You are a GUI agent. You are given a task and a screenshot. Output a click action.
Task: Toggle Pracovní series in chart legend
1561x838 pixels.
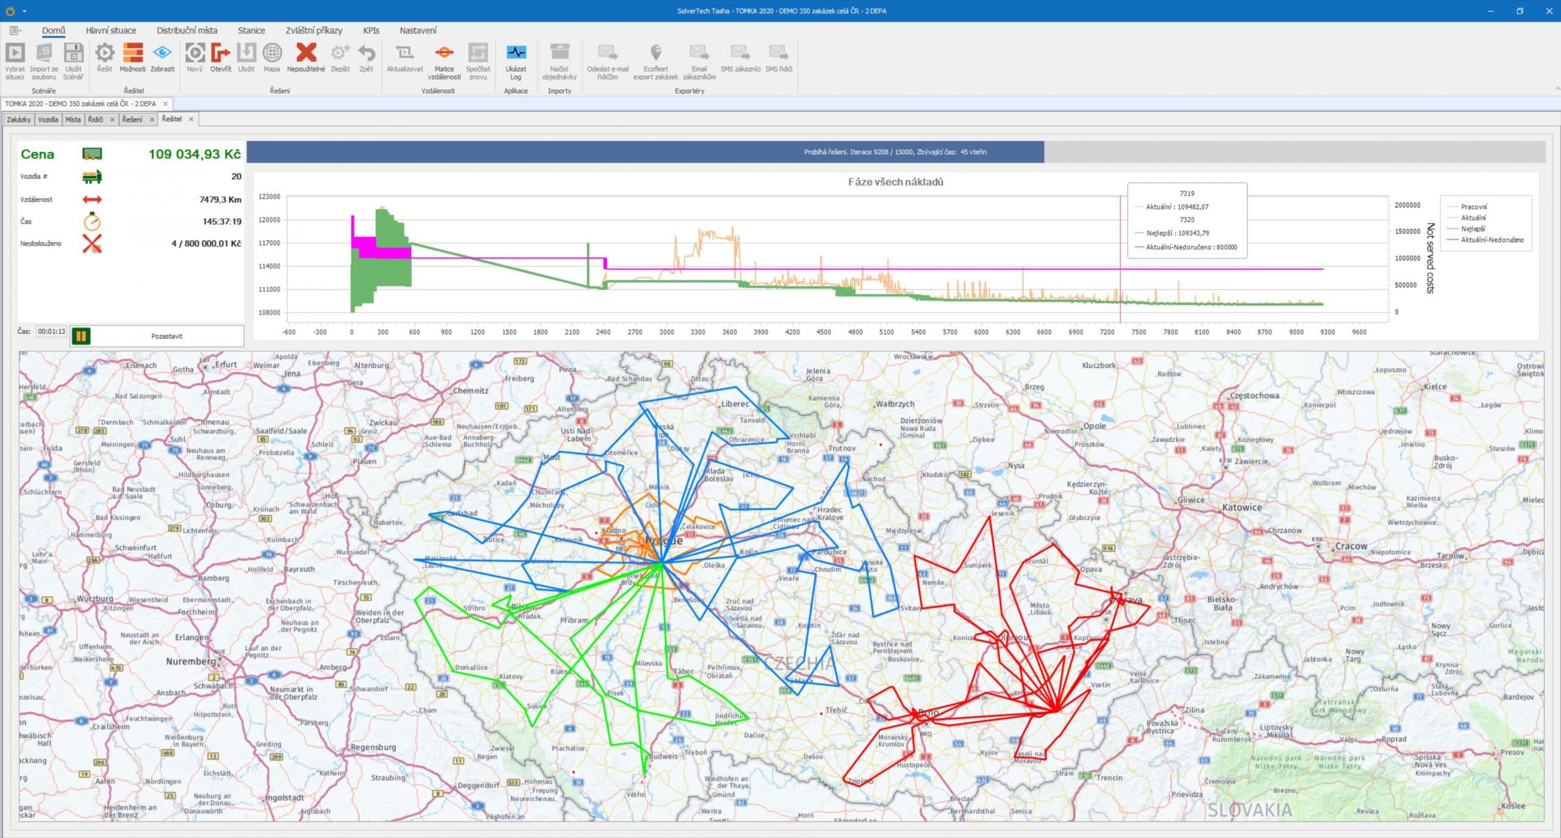tap(1473, 207)
